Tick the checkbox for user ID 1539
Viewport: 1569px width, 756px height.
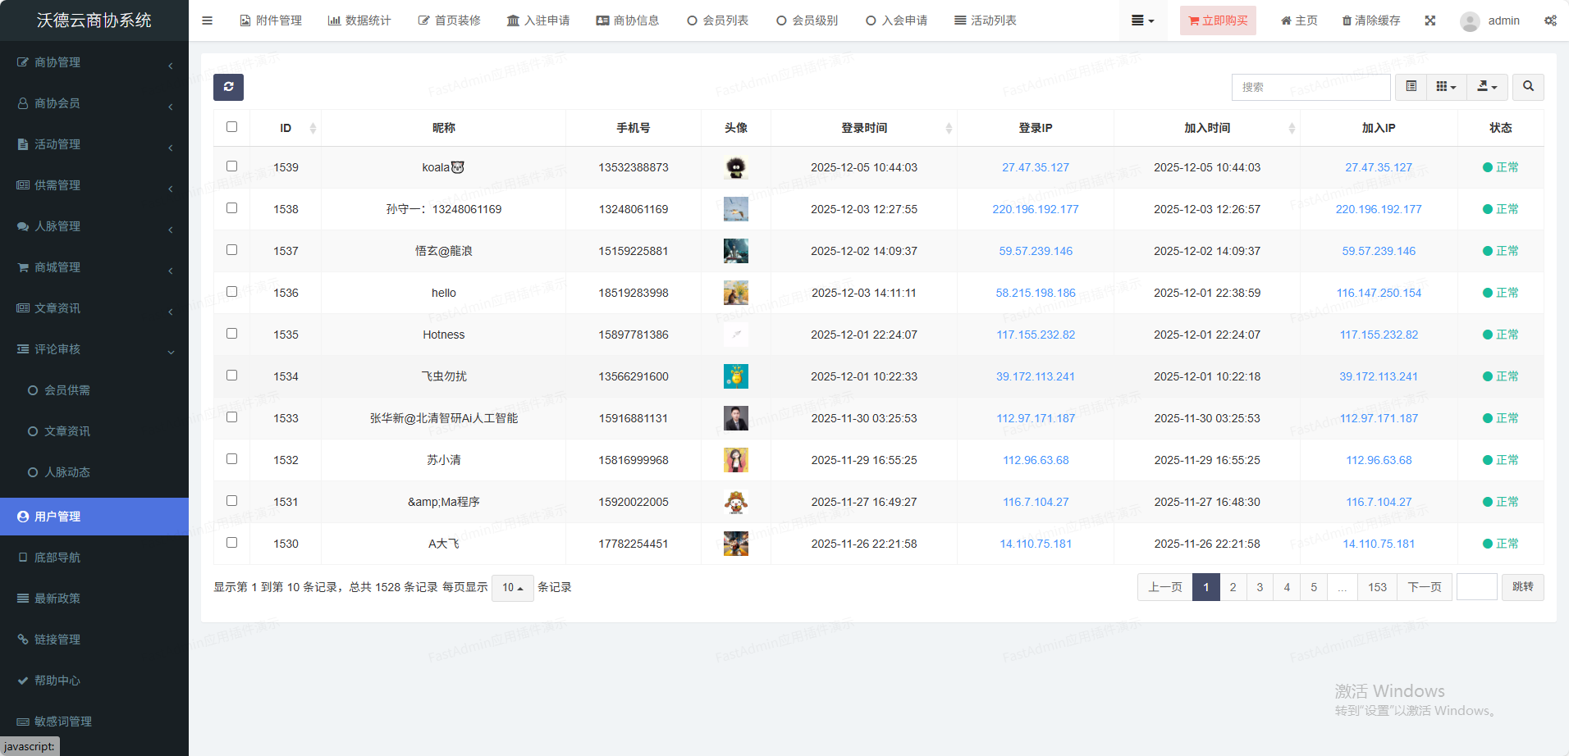pos(231,166)
